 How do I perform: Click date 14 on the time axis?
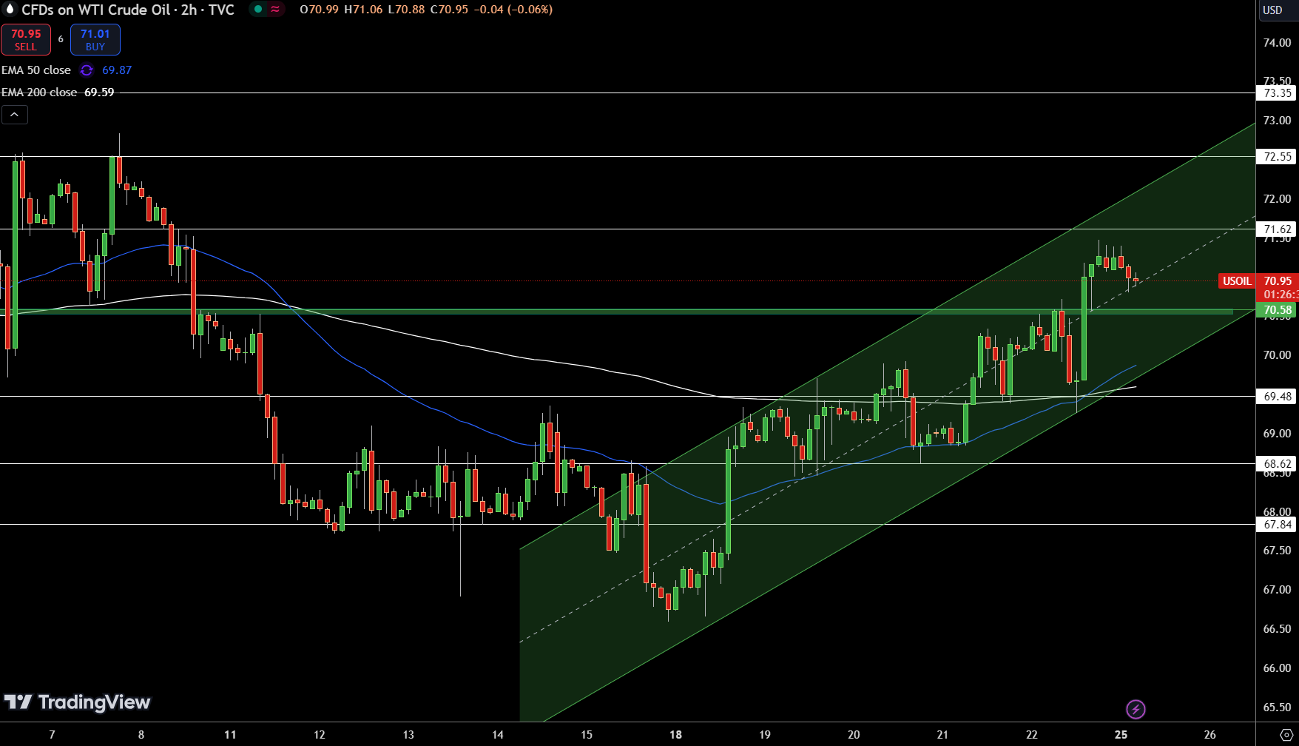(x=498, y=735)
